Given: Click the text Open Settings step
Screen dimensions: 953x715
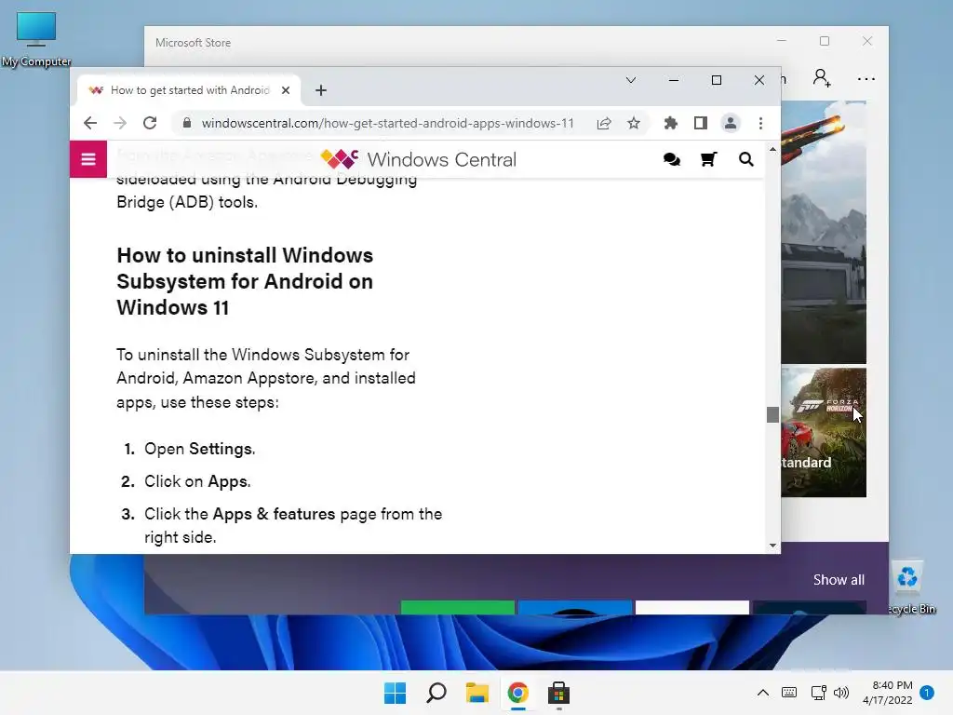Looking at the screenshot, I should click(x=199, y=449).
